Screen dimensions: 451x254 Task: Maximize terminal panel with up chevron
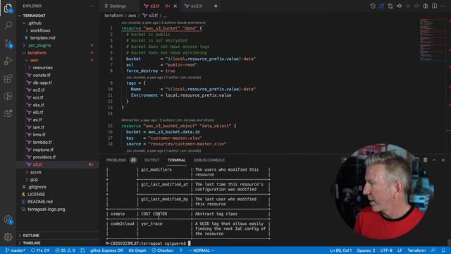pos(434,160)
